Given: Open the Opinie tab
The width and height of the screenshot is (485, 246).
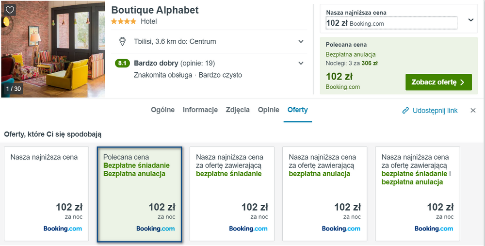Looking at the screenshot, I should coord(269,110).
